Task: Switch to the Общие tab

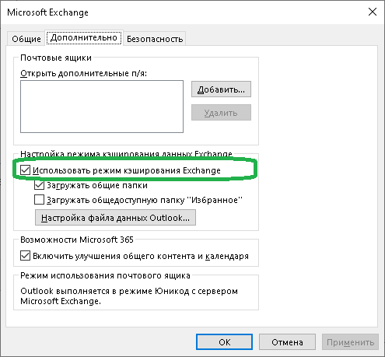Action: 26,39
